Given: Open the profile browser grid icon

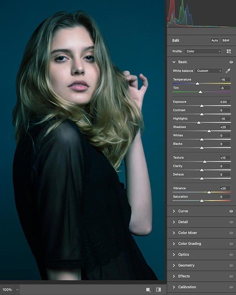Looking at the screenshot, I should pyautogui.click(x=229, y=51).
